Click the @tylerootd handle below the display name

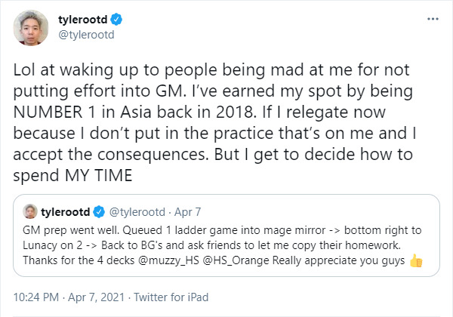[x=82, y=35]
